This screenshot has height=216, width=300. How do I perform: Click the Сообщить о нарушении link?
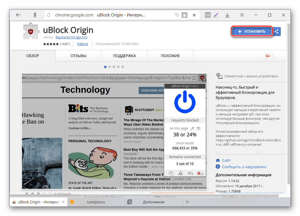(244, 167)
